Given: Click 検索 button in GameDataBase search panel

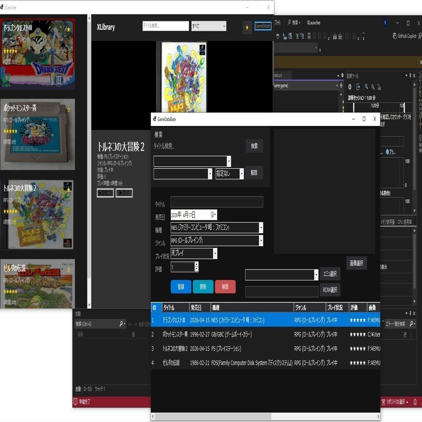Looking at the screenshot, I should (254, 146).
